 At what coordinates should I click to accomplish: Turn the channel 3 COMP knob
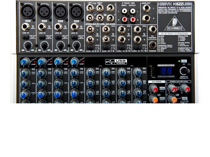pyautogui.click(x=58, y=62)
